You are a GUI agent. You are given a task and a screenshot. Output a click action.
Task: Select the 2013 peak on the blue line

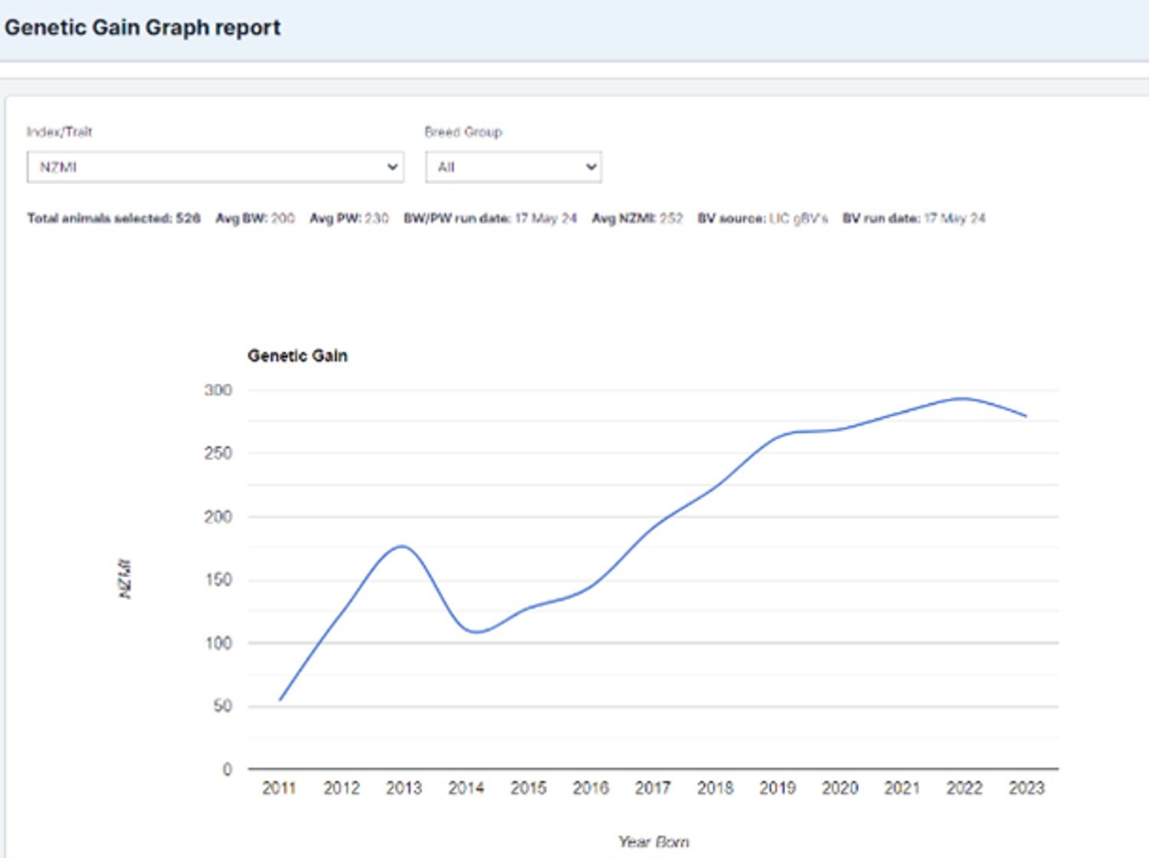click(403, 546)
